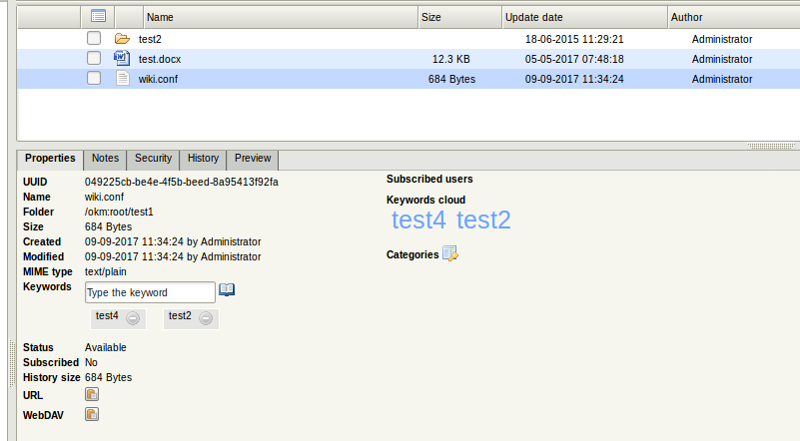
Task: Copy the URL to clipboard icon
Action: point(91,395)
